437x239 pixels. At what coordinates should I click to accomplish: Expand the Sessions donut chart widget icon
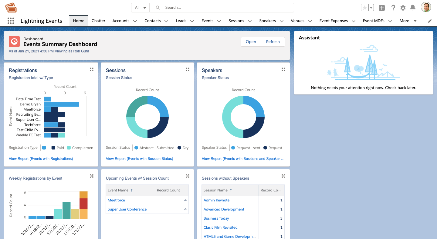tap(188, 69)
